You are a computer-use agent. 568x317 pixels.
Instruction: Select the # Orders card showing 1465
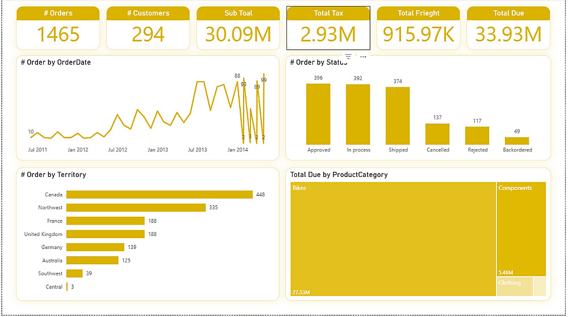58,28
